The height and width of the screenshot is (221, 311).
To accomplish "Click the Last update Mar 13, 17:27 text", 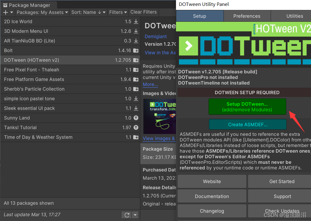I will (32, 215).
